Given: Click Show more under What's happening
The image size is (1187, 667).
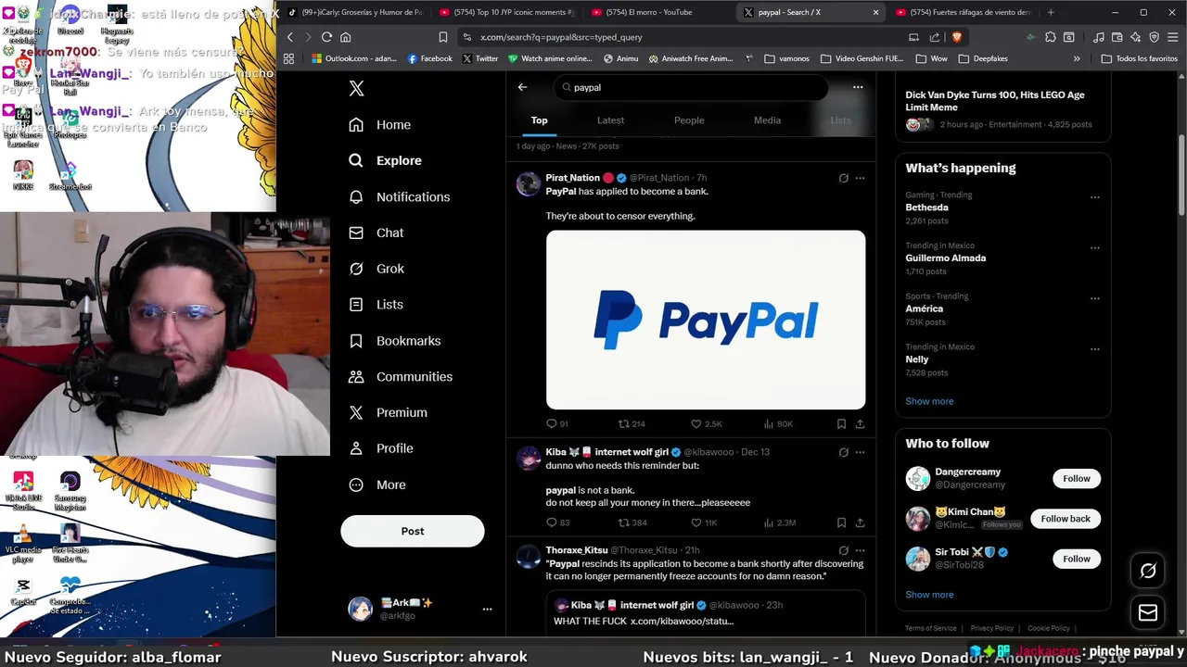Looking at the screenshot, I should 929,401.
